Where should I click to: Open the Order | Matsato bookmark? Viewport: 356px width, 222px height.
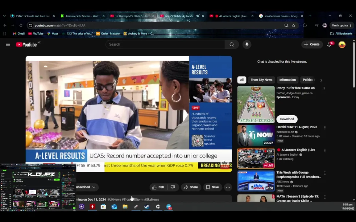(108, 34)
